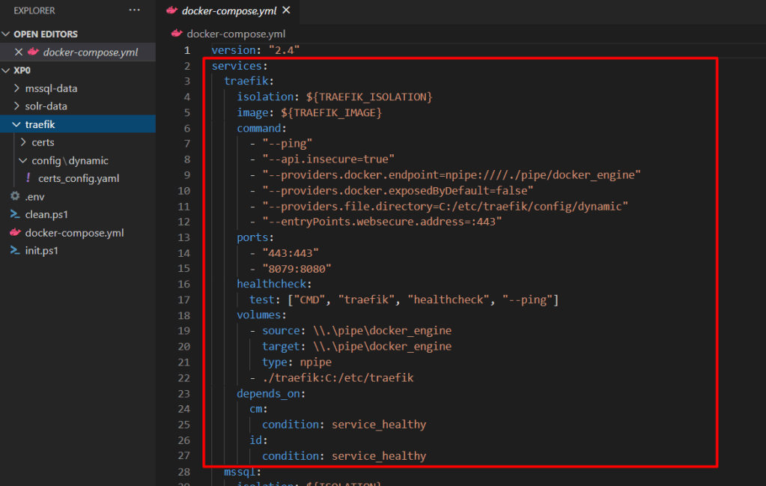Click the gear icon beside .env file

[15, 196]
